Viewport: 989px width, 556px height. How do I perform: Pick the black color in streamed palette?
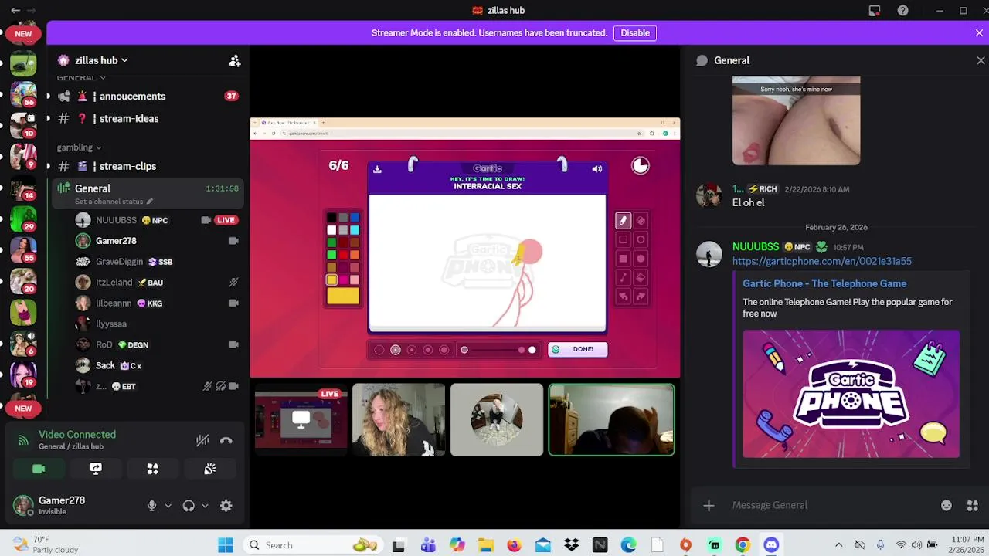(x=331, y=219)
